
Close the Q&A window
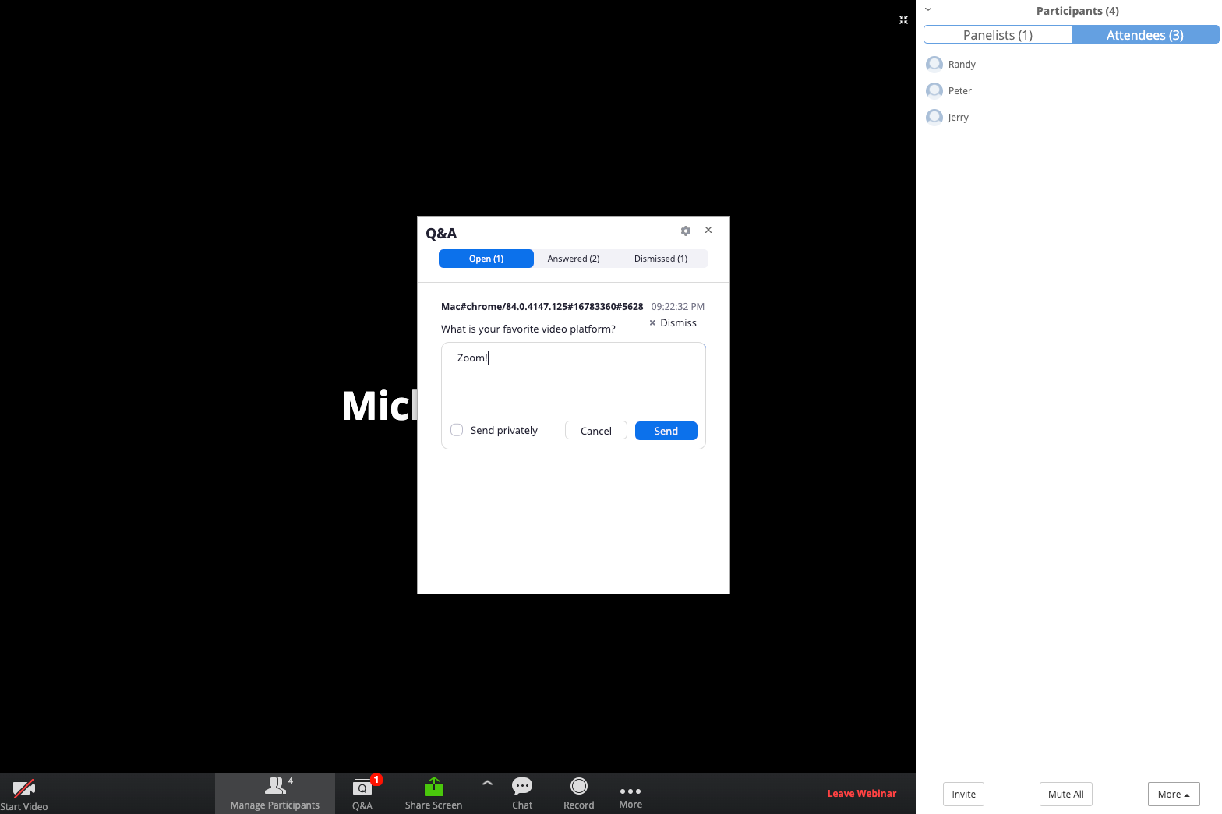708,230
